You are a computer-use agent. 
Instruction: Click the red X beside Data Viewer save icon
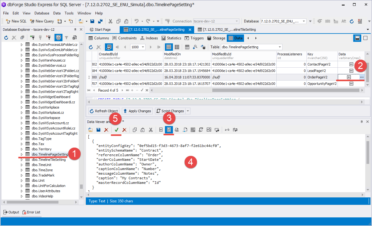(106, 130)
